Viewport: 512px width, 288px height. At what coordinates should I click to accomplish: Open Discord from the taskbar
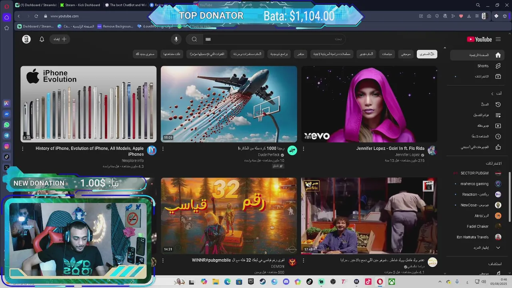(286, 282)
